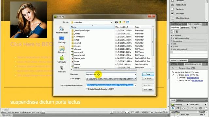Open the Local view dropdown
The image size is (209, 117).
(x=198, y=105)
